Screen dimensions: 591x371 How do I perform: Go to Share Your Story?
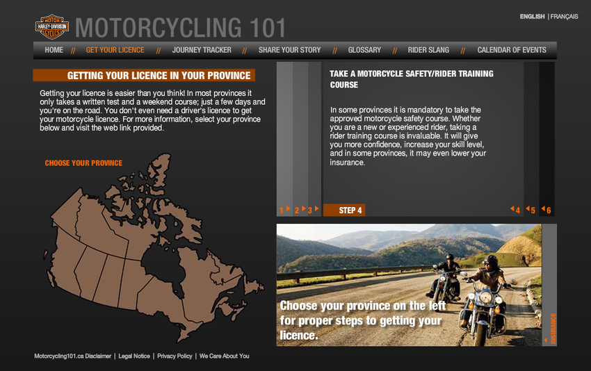pyautogui.click(x=289, y=50)
